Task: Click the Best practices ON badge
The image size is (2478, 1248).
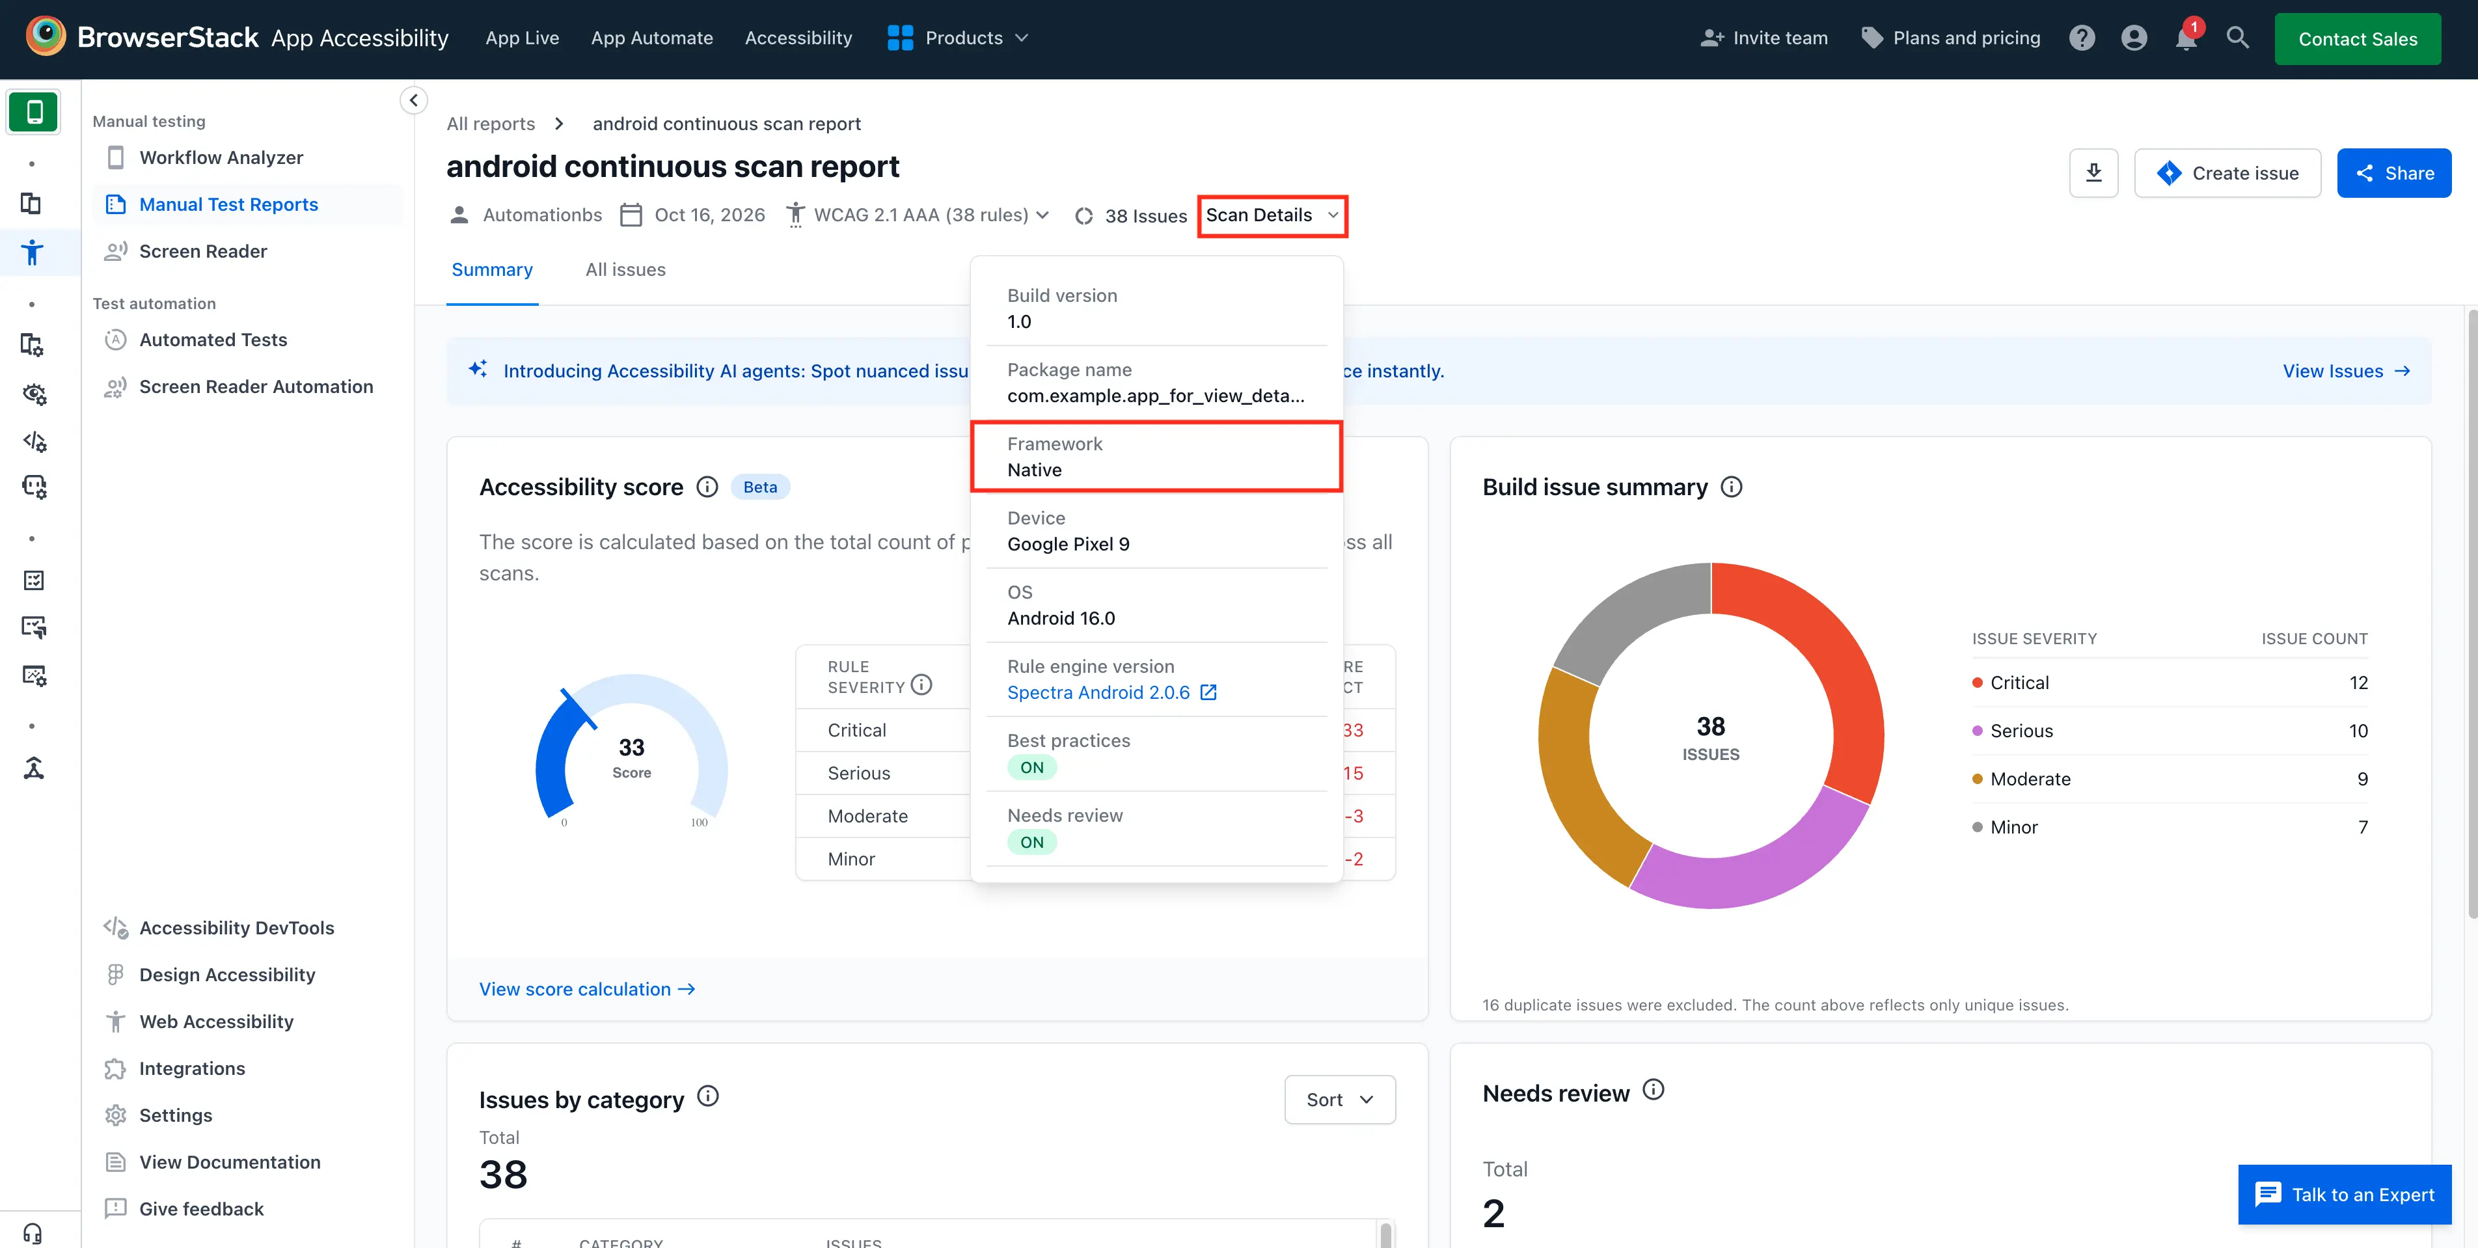Action: coord(1031,768)
